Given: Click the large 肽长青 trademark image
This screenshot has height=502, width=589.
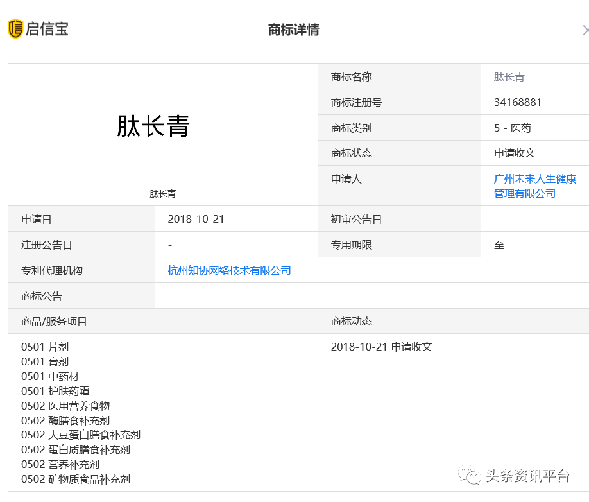Looking at the screenshot, I should point(153,126).
